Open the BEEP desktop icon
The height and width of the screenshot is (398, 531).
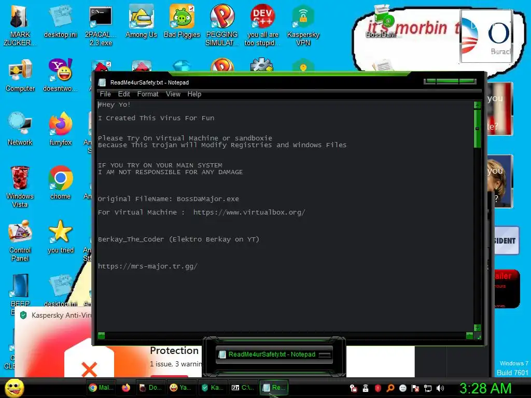(20, 290)
